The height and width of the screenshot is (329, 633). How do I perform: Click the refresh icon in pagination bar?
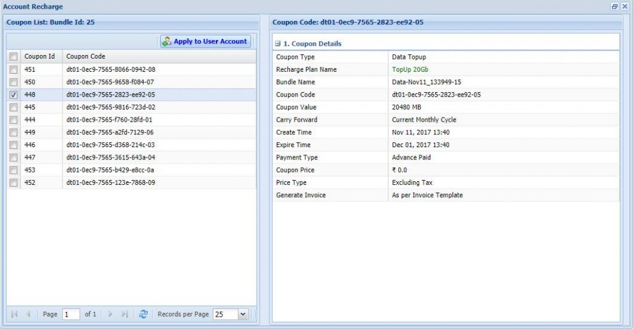click(x=143, y=314)
